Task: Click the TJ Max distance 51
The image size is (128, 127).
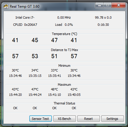Action: click(54, 56)
